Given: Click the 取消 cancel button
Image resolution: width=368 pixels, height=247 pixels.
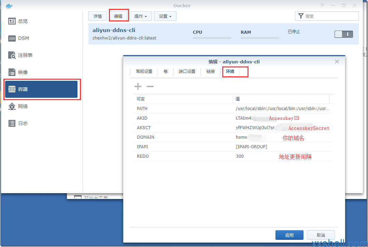Looking at the screenshot, I should pos(321,235).
